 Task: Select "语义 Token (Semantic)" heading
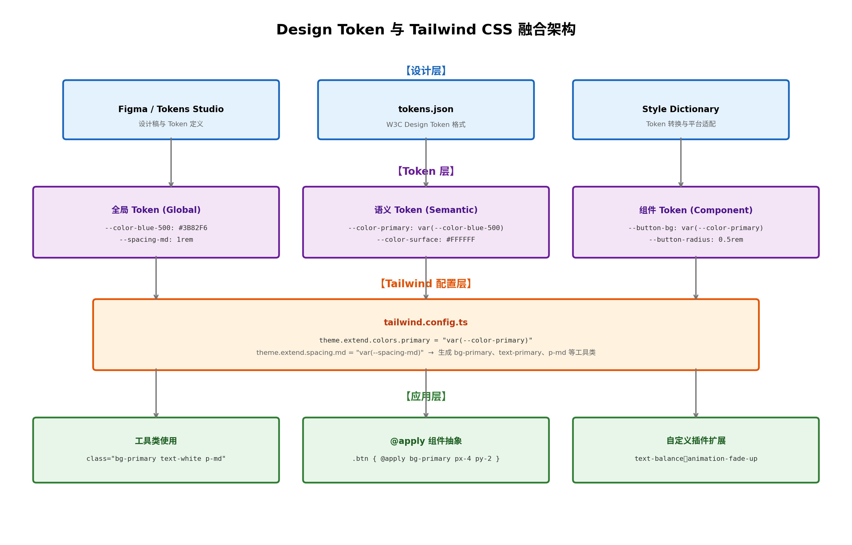click(426, 210)
